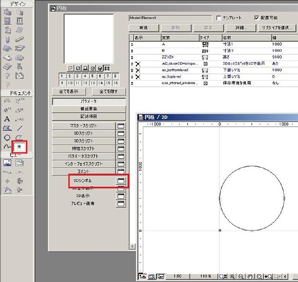Enable the テンプレート checkbox
The width and height of the screenshot is (298, 282).
219,18
